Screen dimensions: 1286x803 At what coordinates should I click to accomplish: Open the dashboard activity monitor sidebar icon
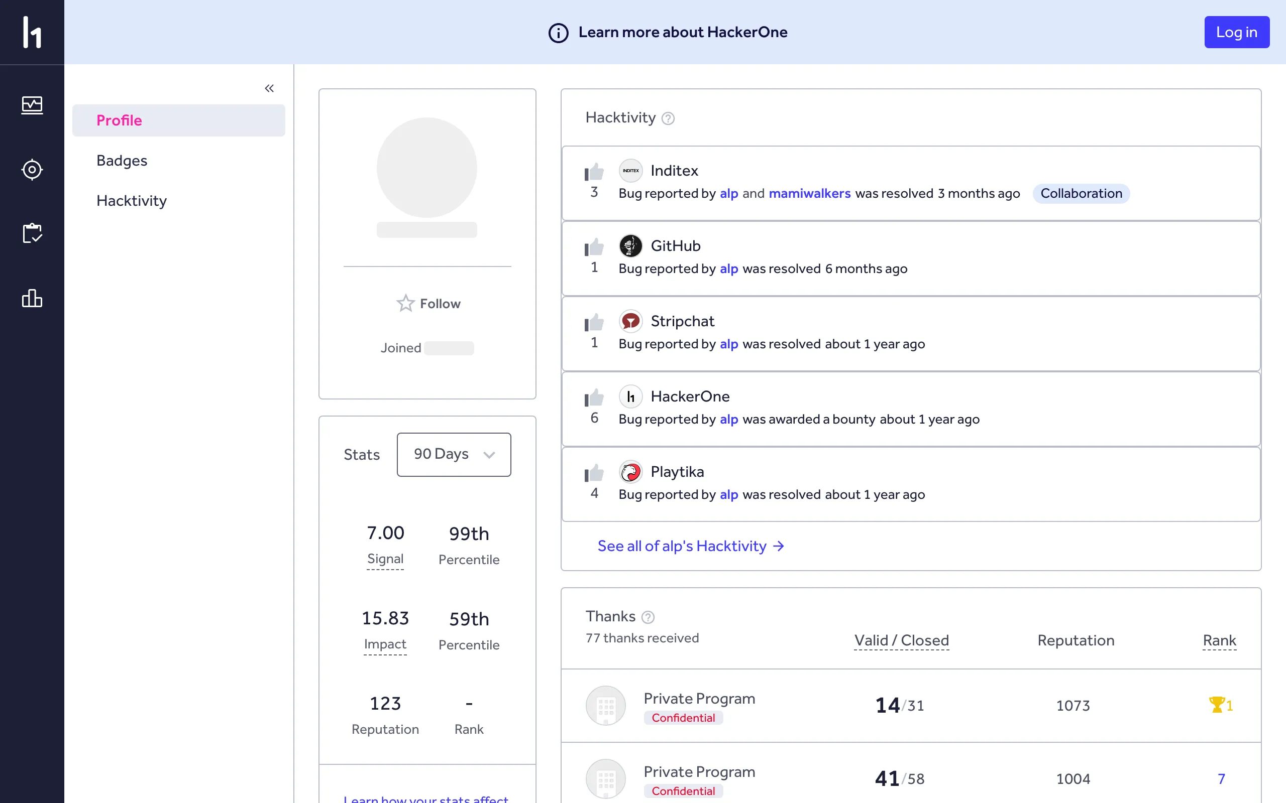(x=32, y=104)
